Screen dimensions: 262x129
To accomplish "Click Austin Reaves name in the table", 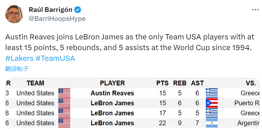I will pos(112,93).
